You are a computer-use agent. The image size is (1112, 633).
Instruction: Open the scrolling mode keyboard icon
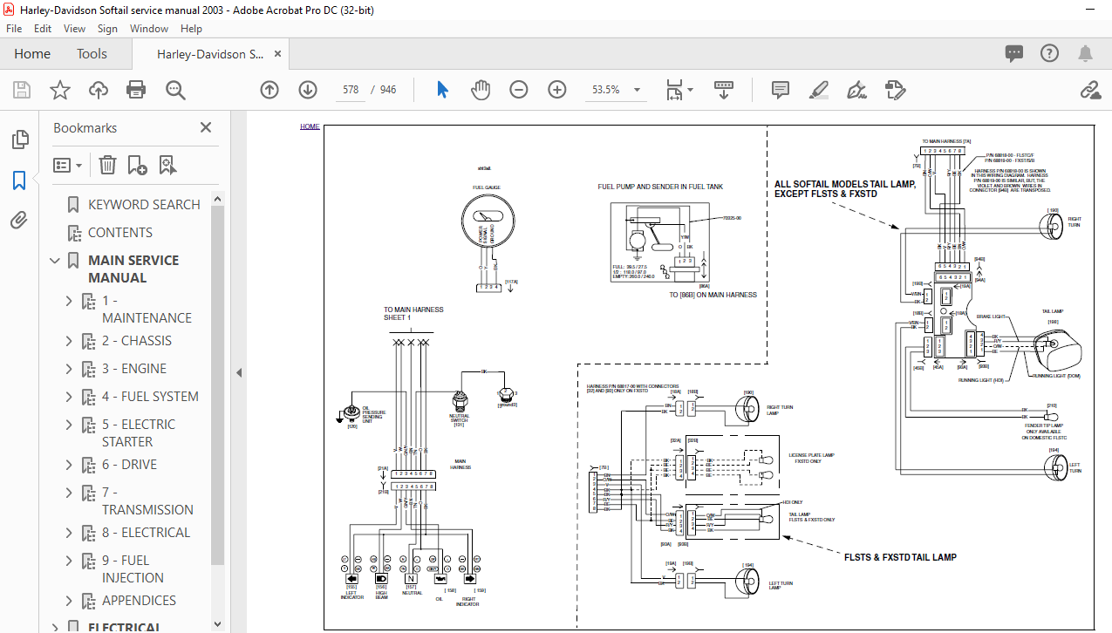(x=724, y=90)
